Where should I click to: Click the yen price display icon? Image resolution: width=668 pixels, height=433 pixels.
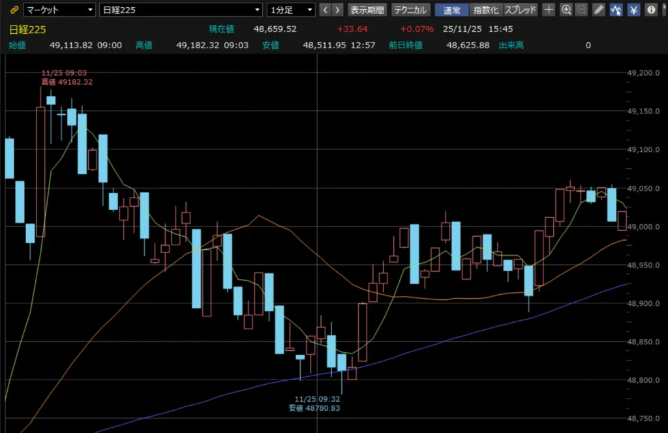point(633,10)
